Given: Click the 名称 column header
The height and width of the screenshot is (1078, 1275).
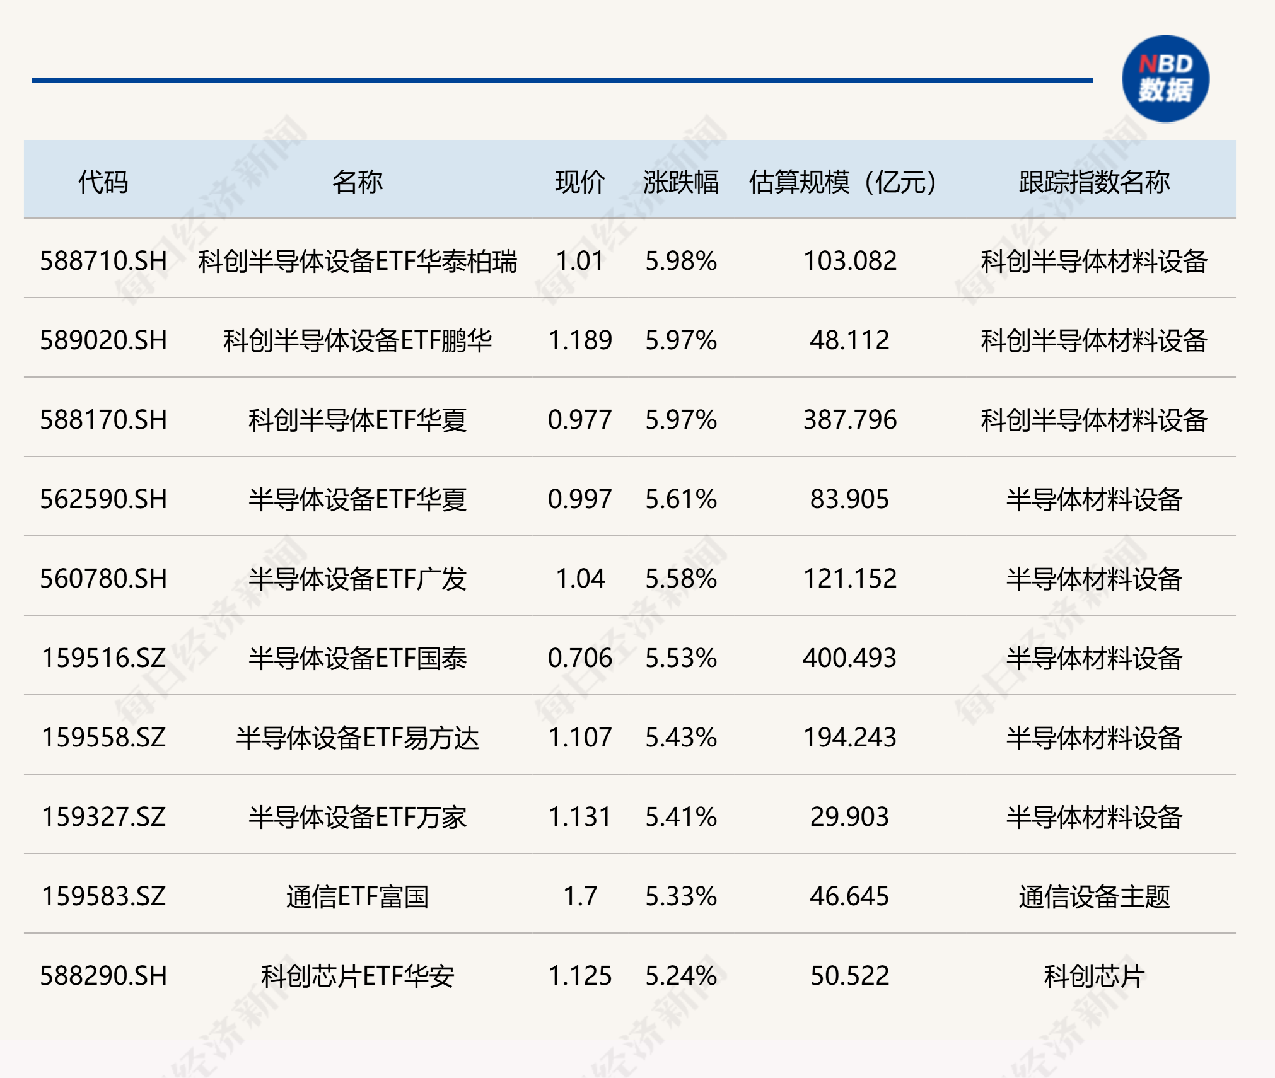Looking at the screenshot, I should point(358,182).
